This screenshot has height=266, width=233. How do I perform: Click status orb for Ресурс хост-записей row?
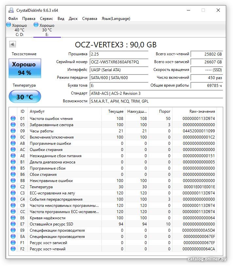(x=13, y=242)
